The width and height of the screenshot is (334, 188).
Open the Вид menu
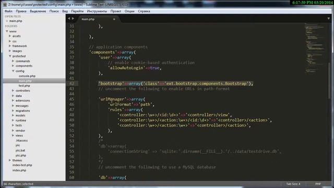click(65, 11)
